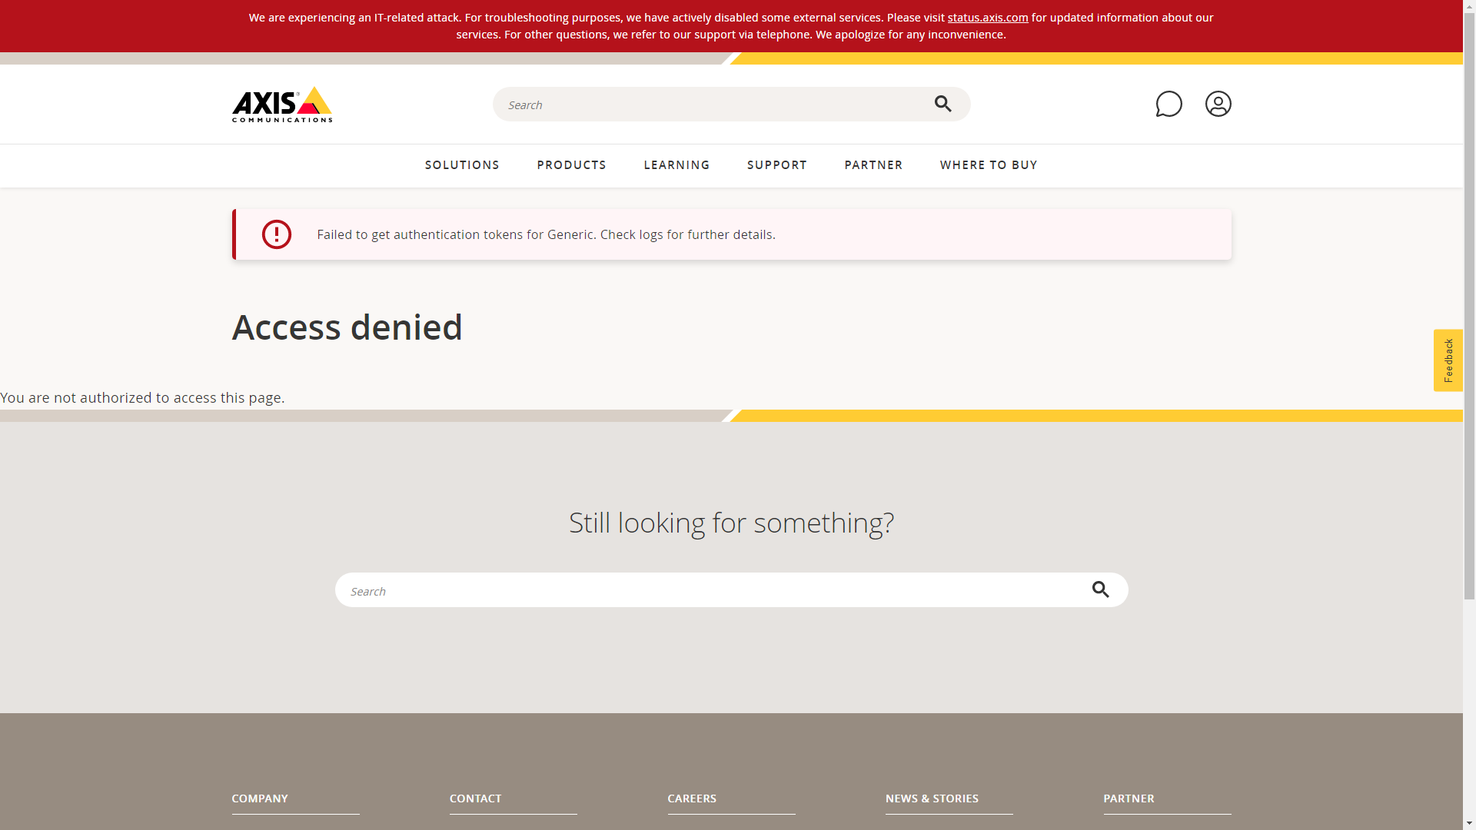Open the News & Stories footer link

click(x=932, y=798)
